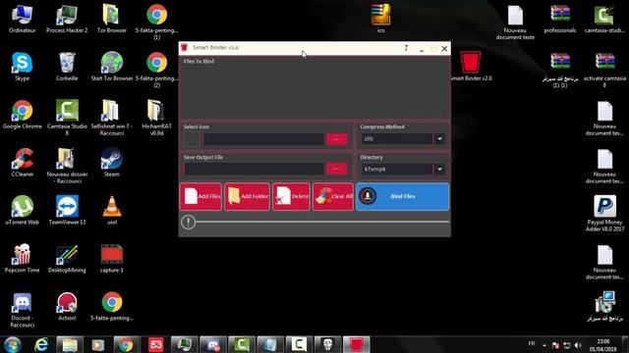
Task: Open the help question mark in title bar
Action: (406, 48)
